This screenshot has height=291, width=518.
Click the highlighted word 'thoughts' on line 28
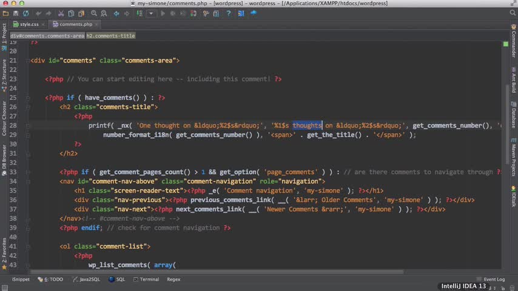point(307,125)
